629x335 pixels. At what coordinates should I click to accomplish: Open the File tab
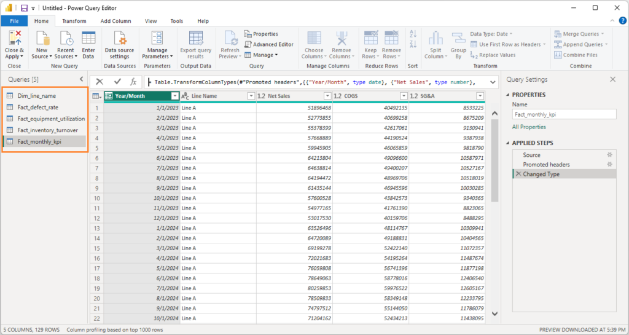click(x=14, y=21)
